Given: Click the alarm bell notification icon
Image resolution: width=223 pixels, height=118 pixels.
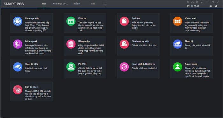Looking at the screenshot, I should coord(216,6).
